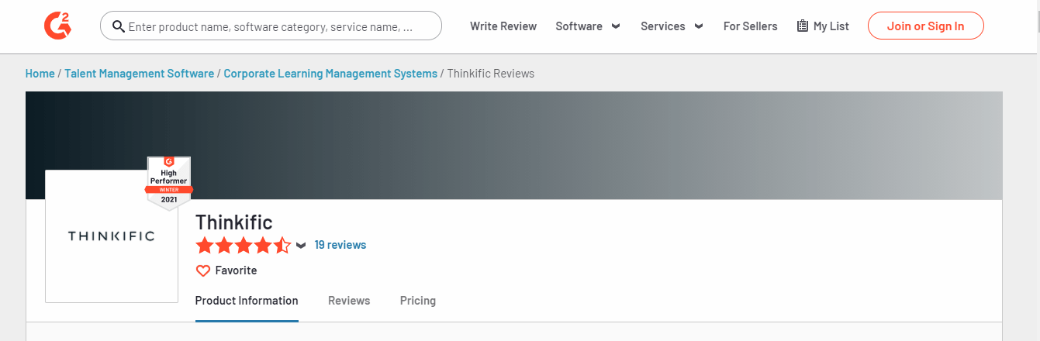Image resolution: width=1040 pixels, height=341 pixels.
Task: Click the Thinkific logo thumbnail
Action: 112,236
